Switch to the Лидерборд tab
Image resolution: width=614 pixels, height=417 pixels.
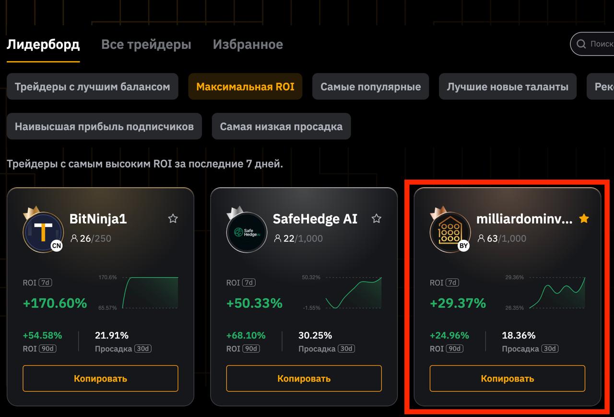click(x=43, y=45)
